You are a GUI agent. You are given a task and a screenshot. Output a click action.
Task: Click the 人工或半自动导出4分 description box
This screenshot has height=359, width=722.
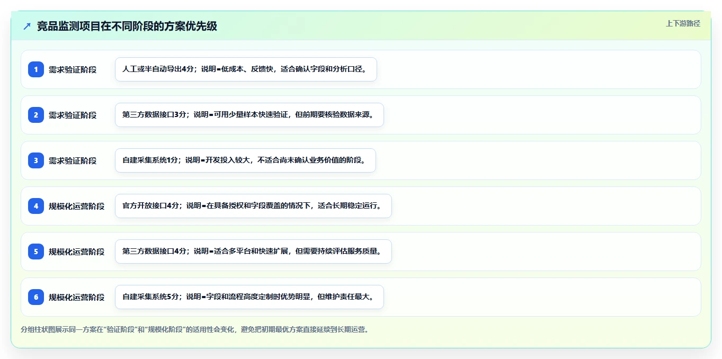[x=246, y=69]
